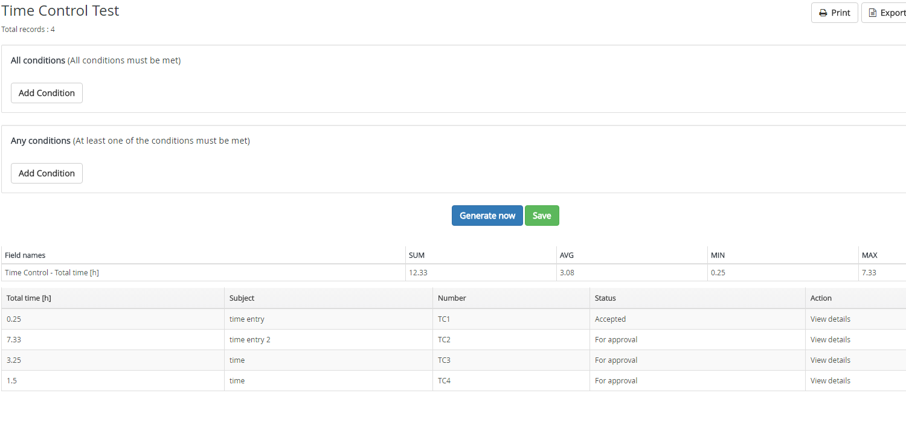Screen dimensions: 906x425
Task: Click the TC3 number cell
Action: point(511,360)
